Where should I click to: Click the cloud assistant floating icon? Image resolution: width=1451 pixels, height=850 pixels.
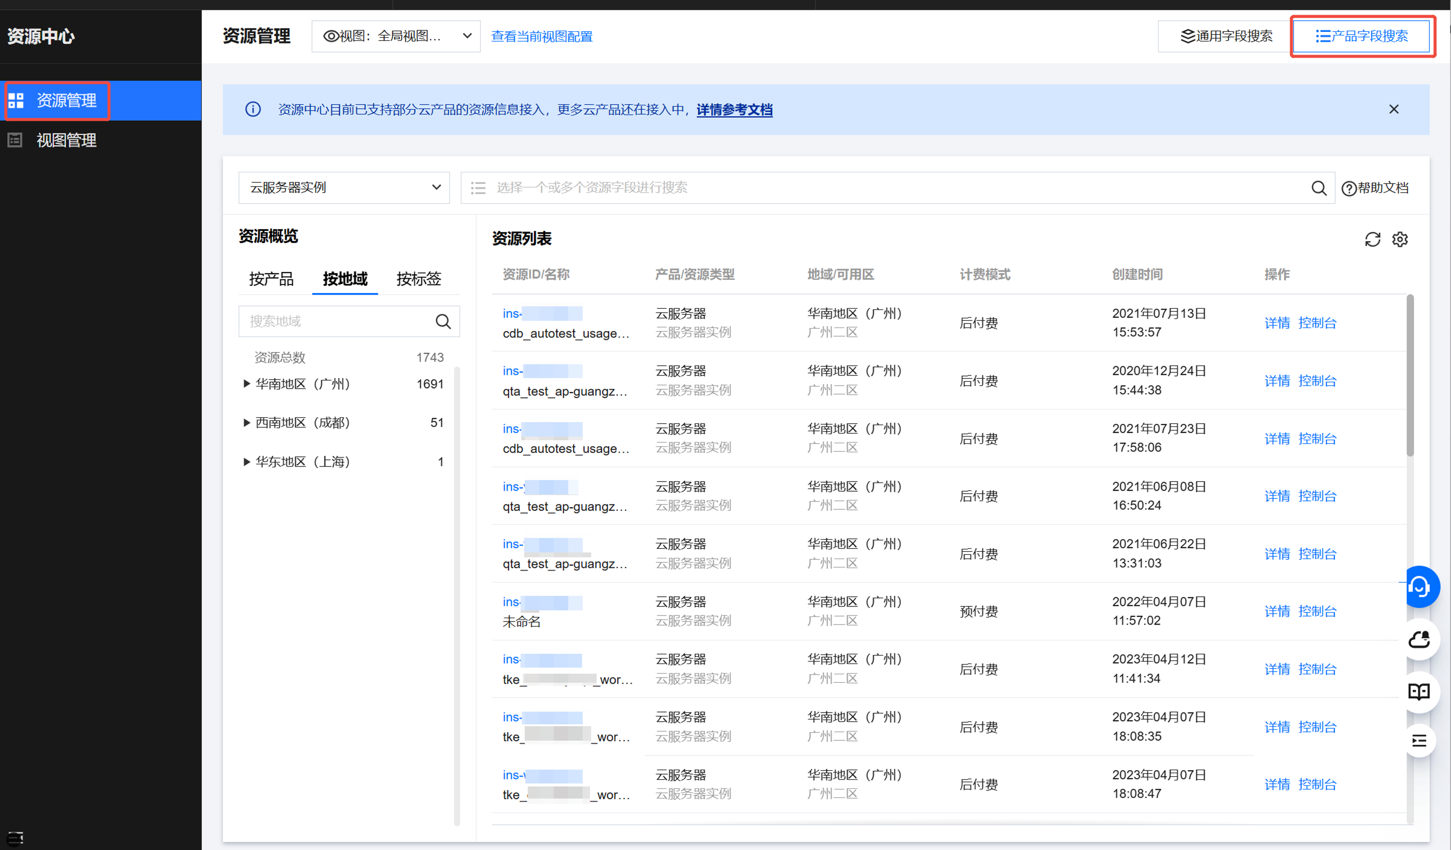coord(1419,639)
